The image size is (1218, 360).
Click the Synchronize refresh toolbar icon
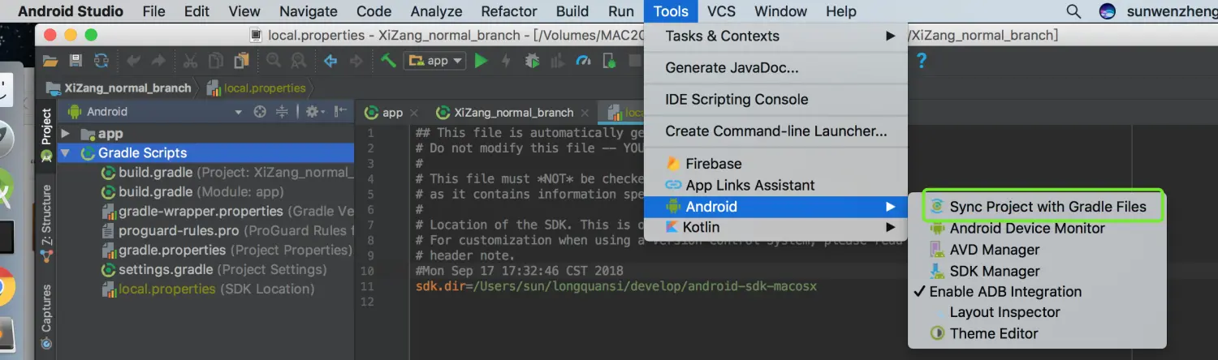click(101, 61)
